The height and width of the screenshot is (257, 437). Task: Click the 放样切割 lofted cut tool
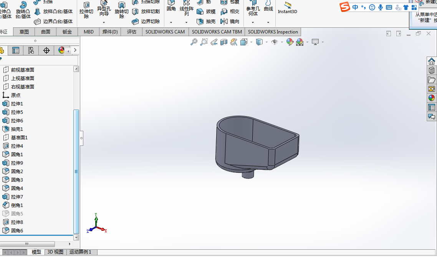click(x=146, y=12)
